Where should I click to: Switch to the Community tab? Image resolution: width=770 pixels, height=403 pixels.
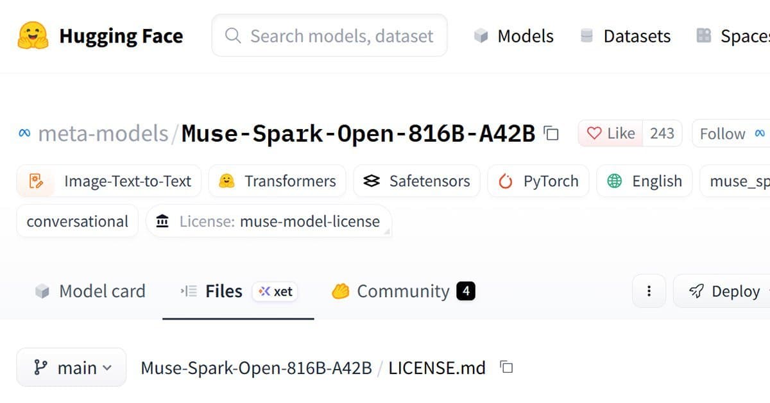(x=403, y=291)
